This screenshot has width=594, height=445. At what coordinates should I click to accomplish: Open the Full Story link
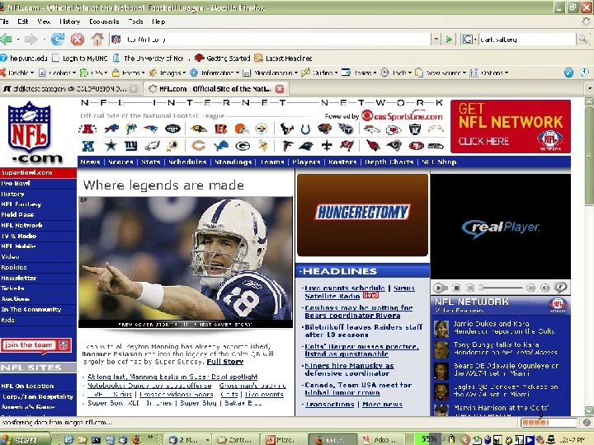[225, 362]
